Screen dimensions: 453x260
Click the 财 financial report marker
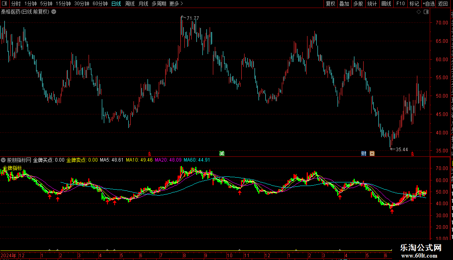(364, 153)
